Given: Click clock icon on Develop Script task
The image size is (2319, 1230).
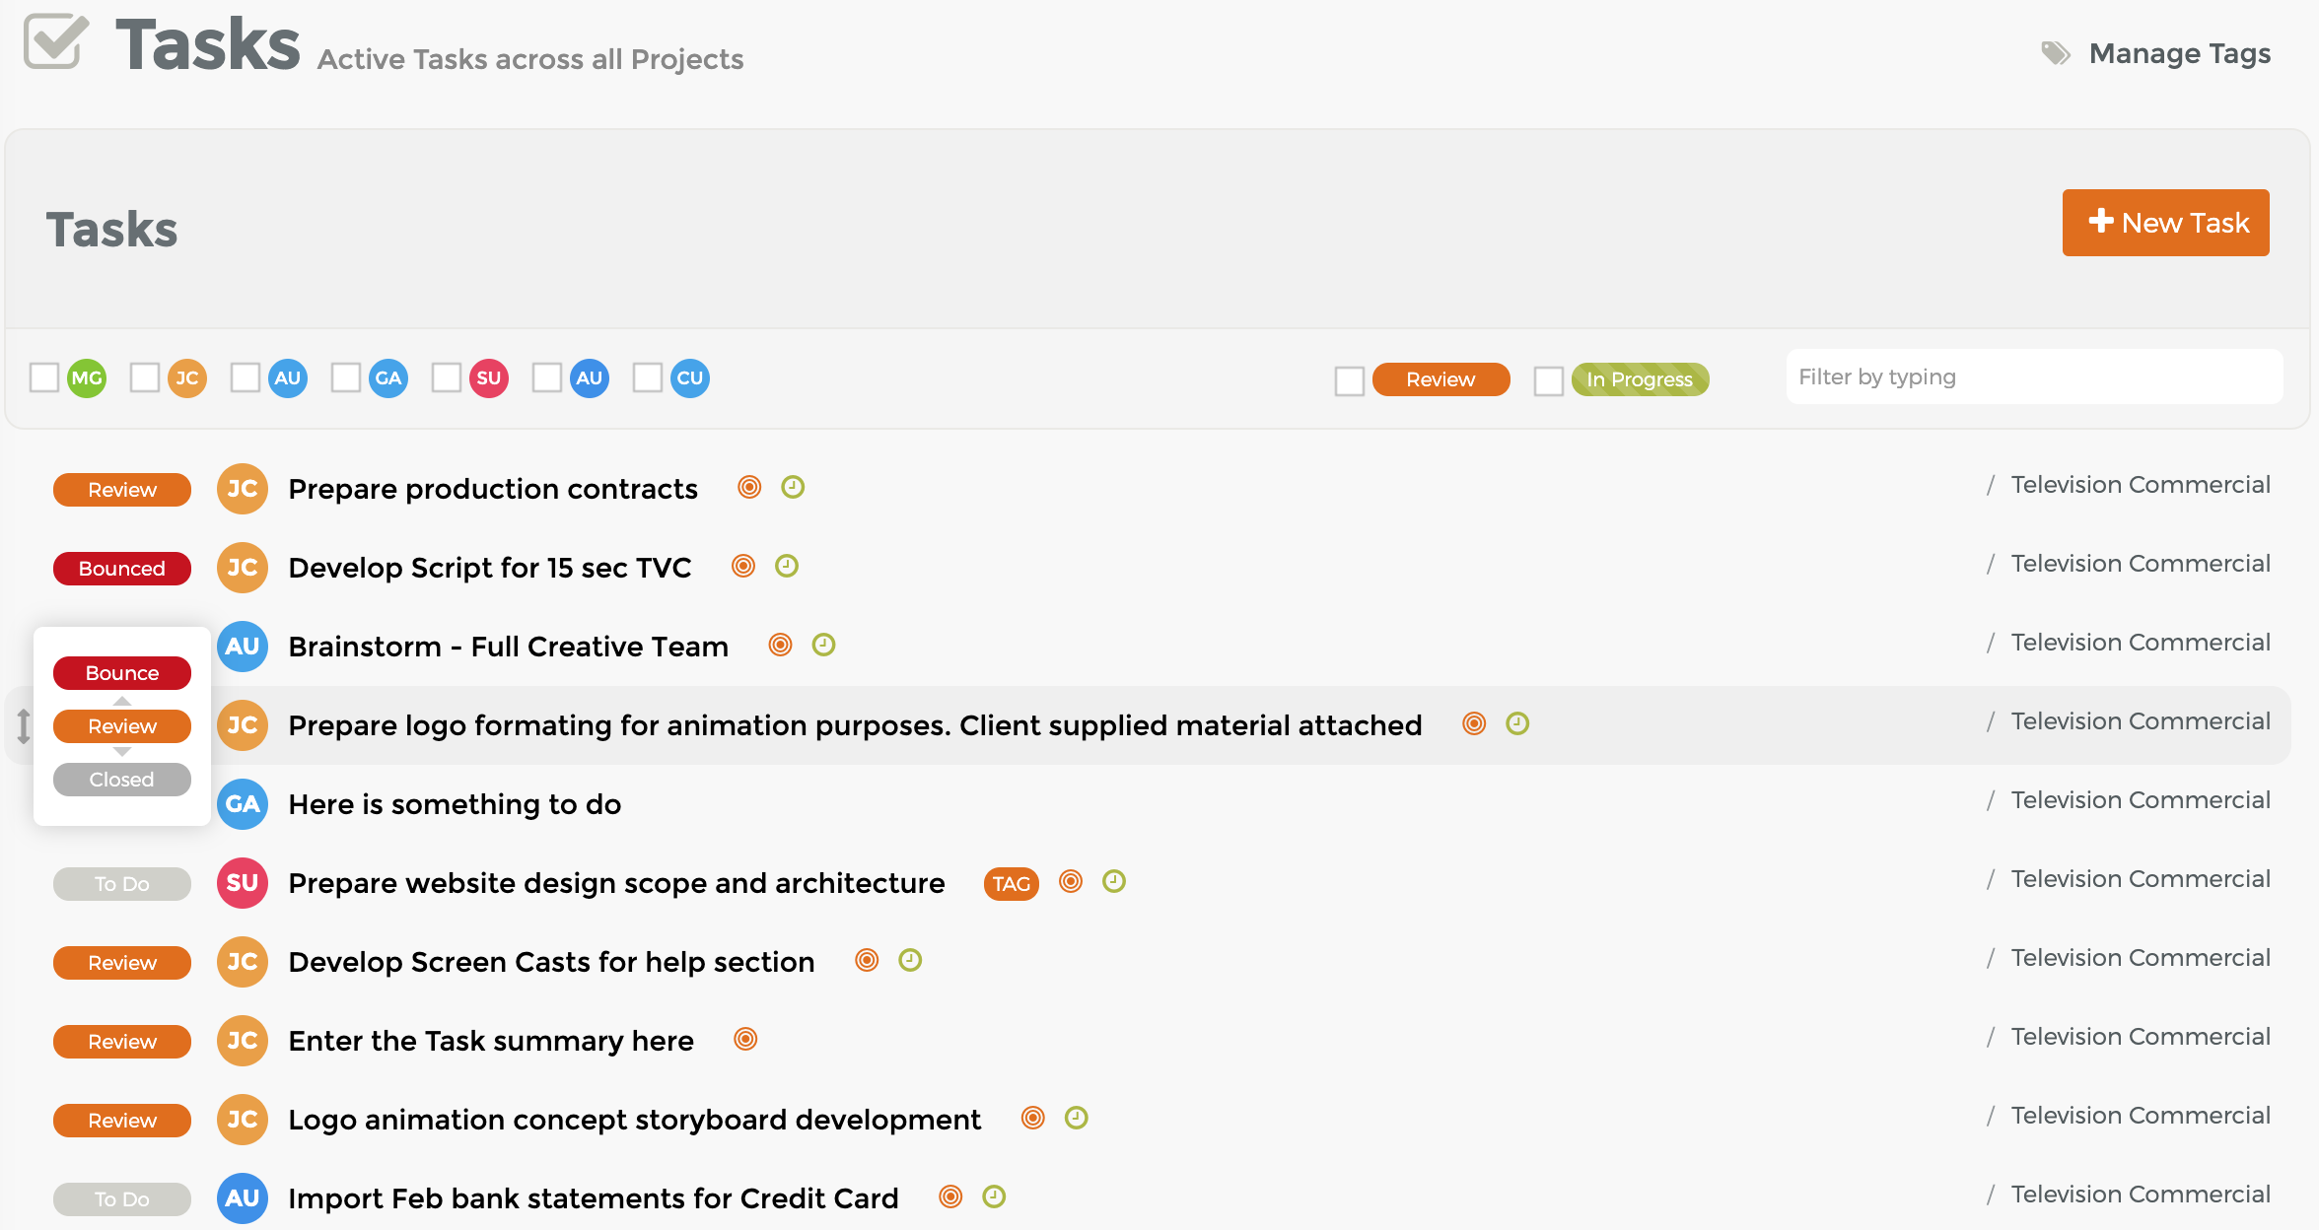Looking at the screenshot, I should click(x=787, y=566).
